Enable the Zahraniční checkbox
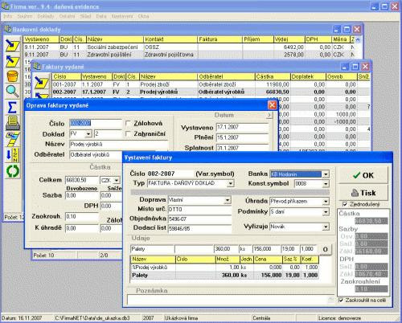Viewport: 402px width, 323px height. click(x=128, y=133)
